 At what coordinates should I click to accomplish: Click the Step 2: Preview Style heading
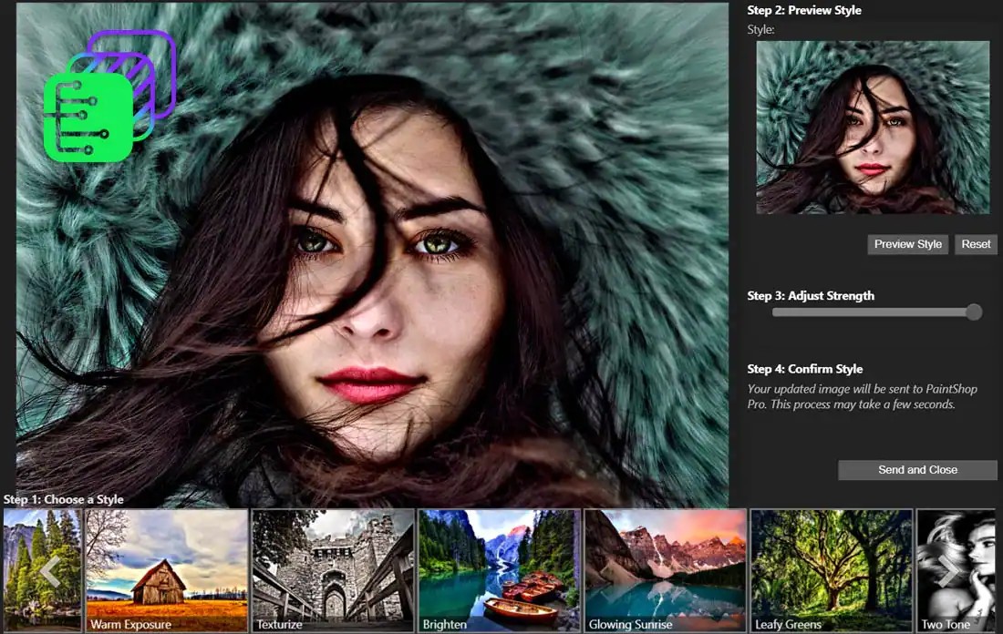tap(804, 10)
